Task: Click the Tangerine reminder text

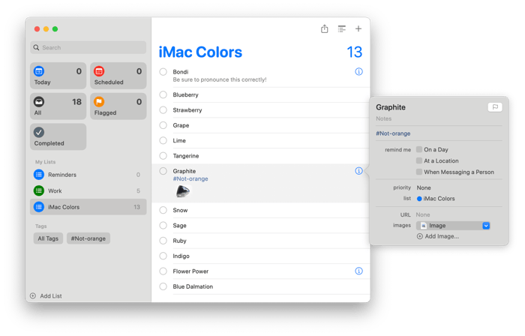Action: [186, 155]
